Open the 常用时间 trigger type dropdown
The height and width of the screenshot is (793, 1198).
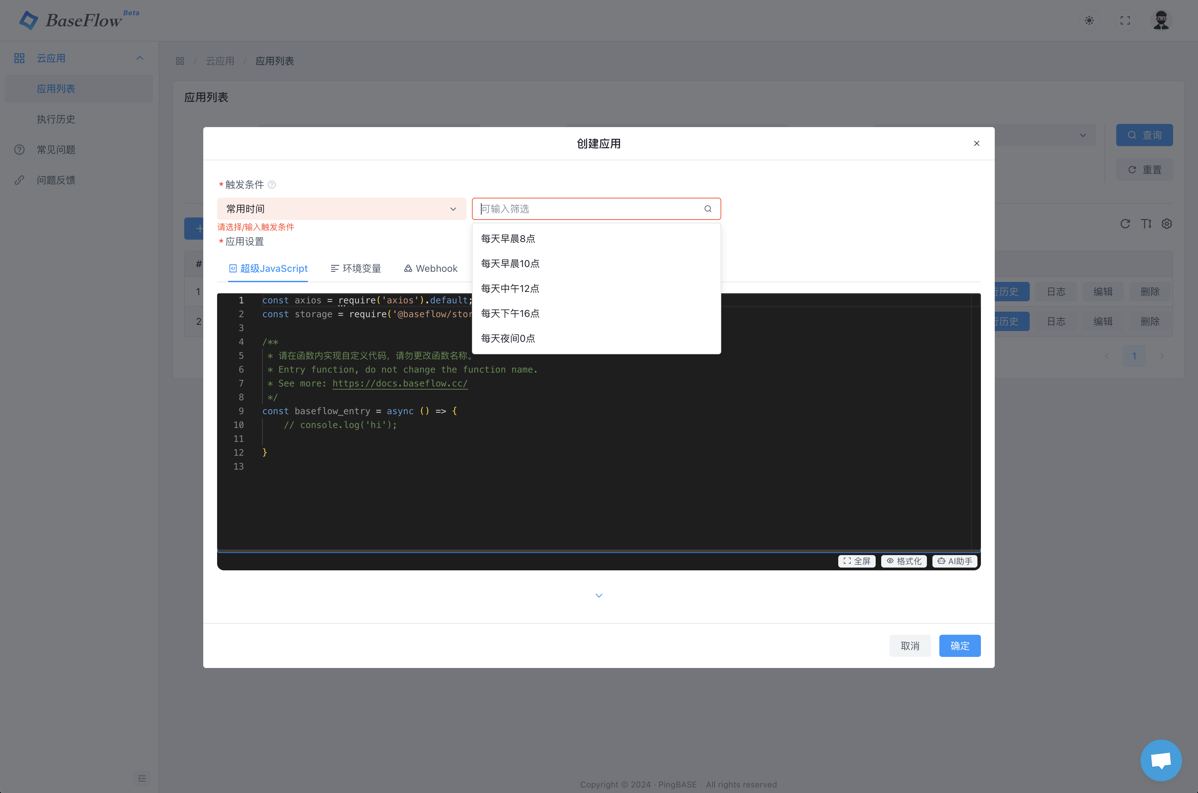point(341,209)
